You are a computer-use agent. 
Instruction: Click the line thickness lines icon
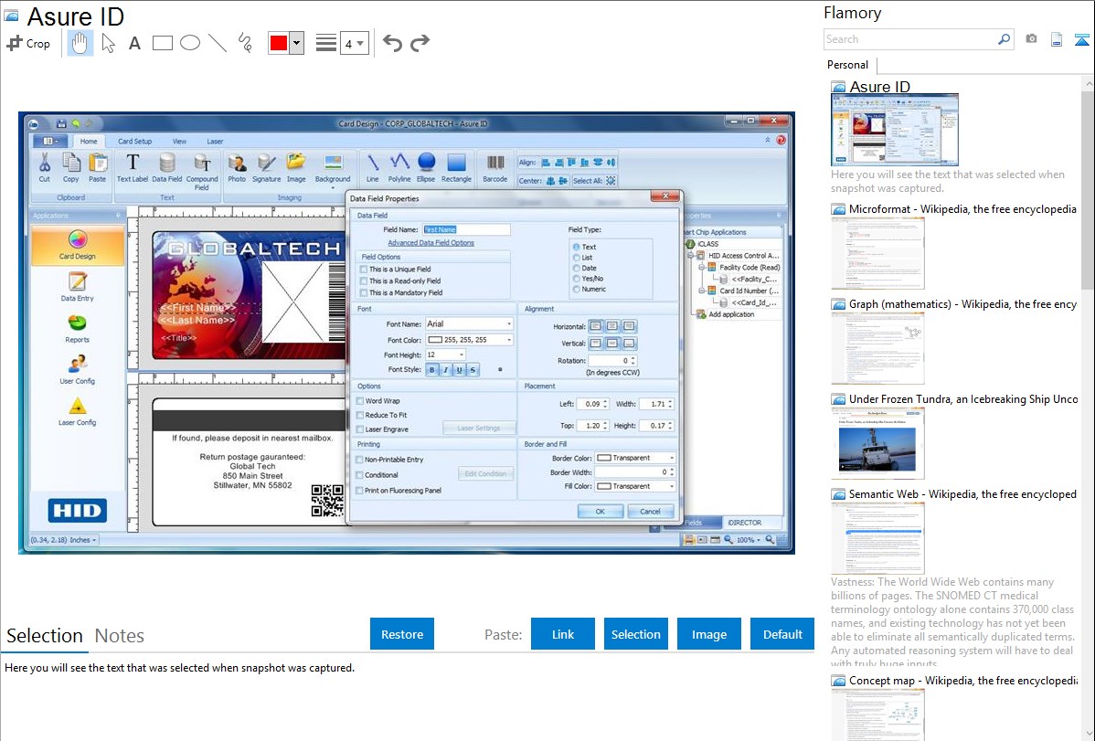pyautogui.click(x=326, y=43)
